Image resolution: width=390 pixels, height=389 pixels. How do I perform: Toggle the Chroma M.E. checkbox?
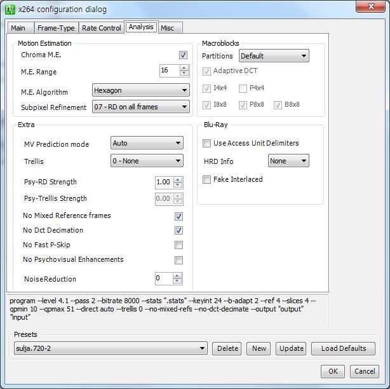tap(183, 55)
